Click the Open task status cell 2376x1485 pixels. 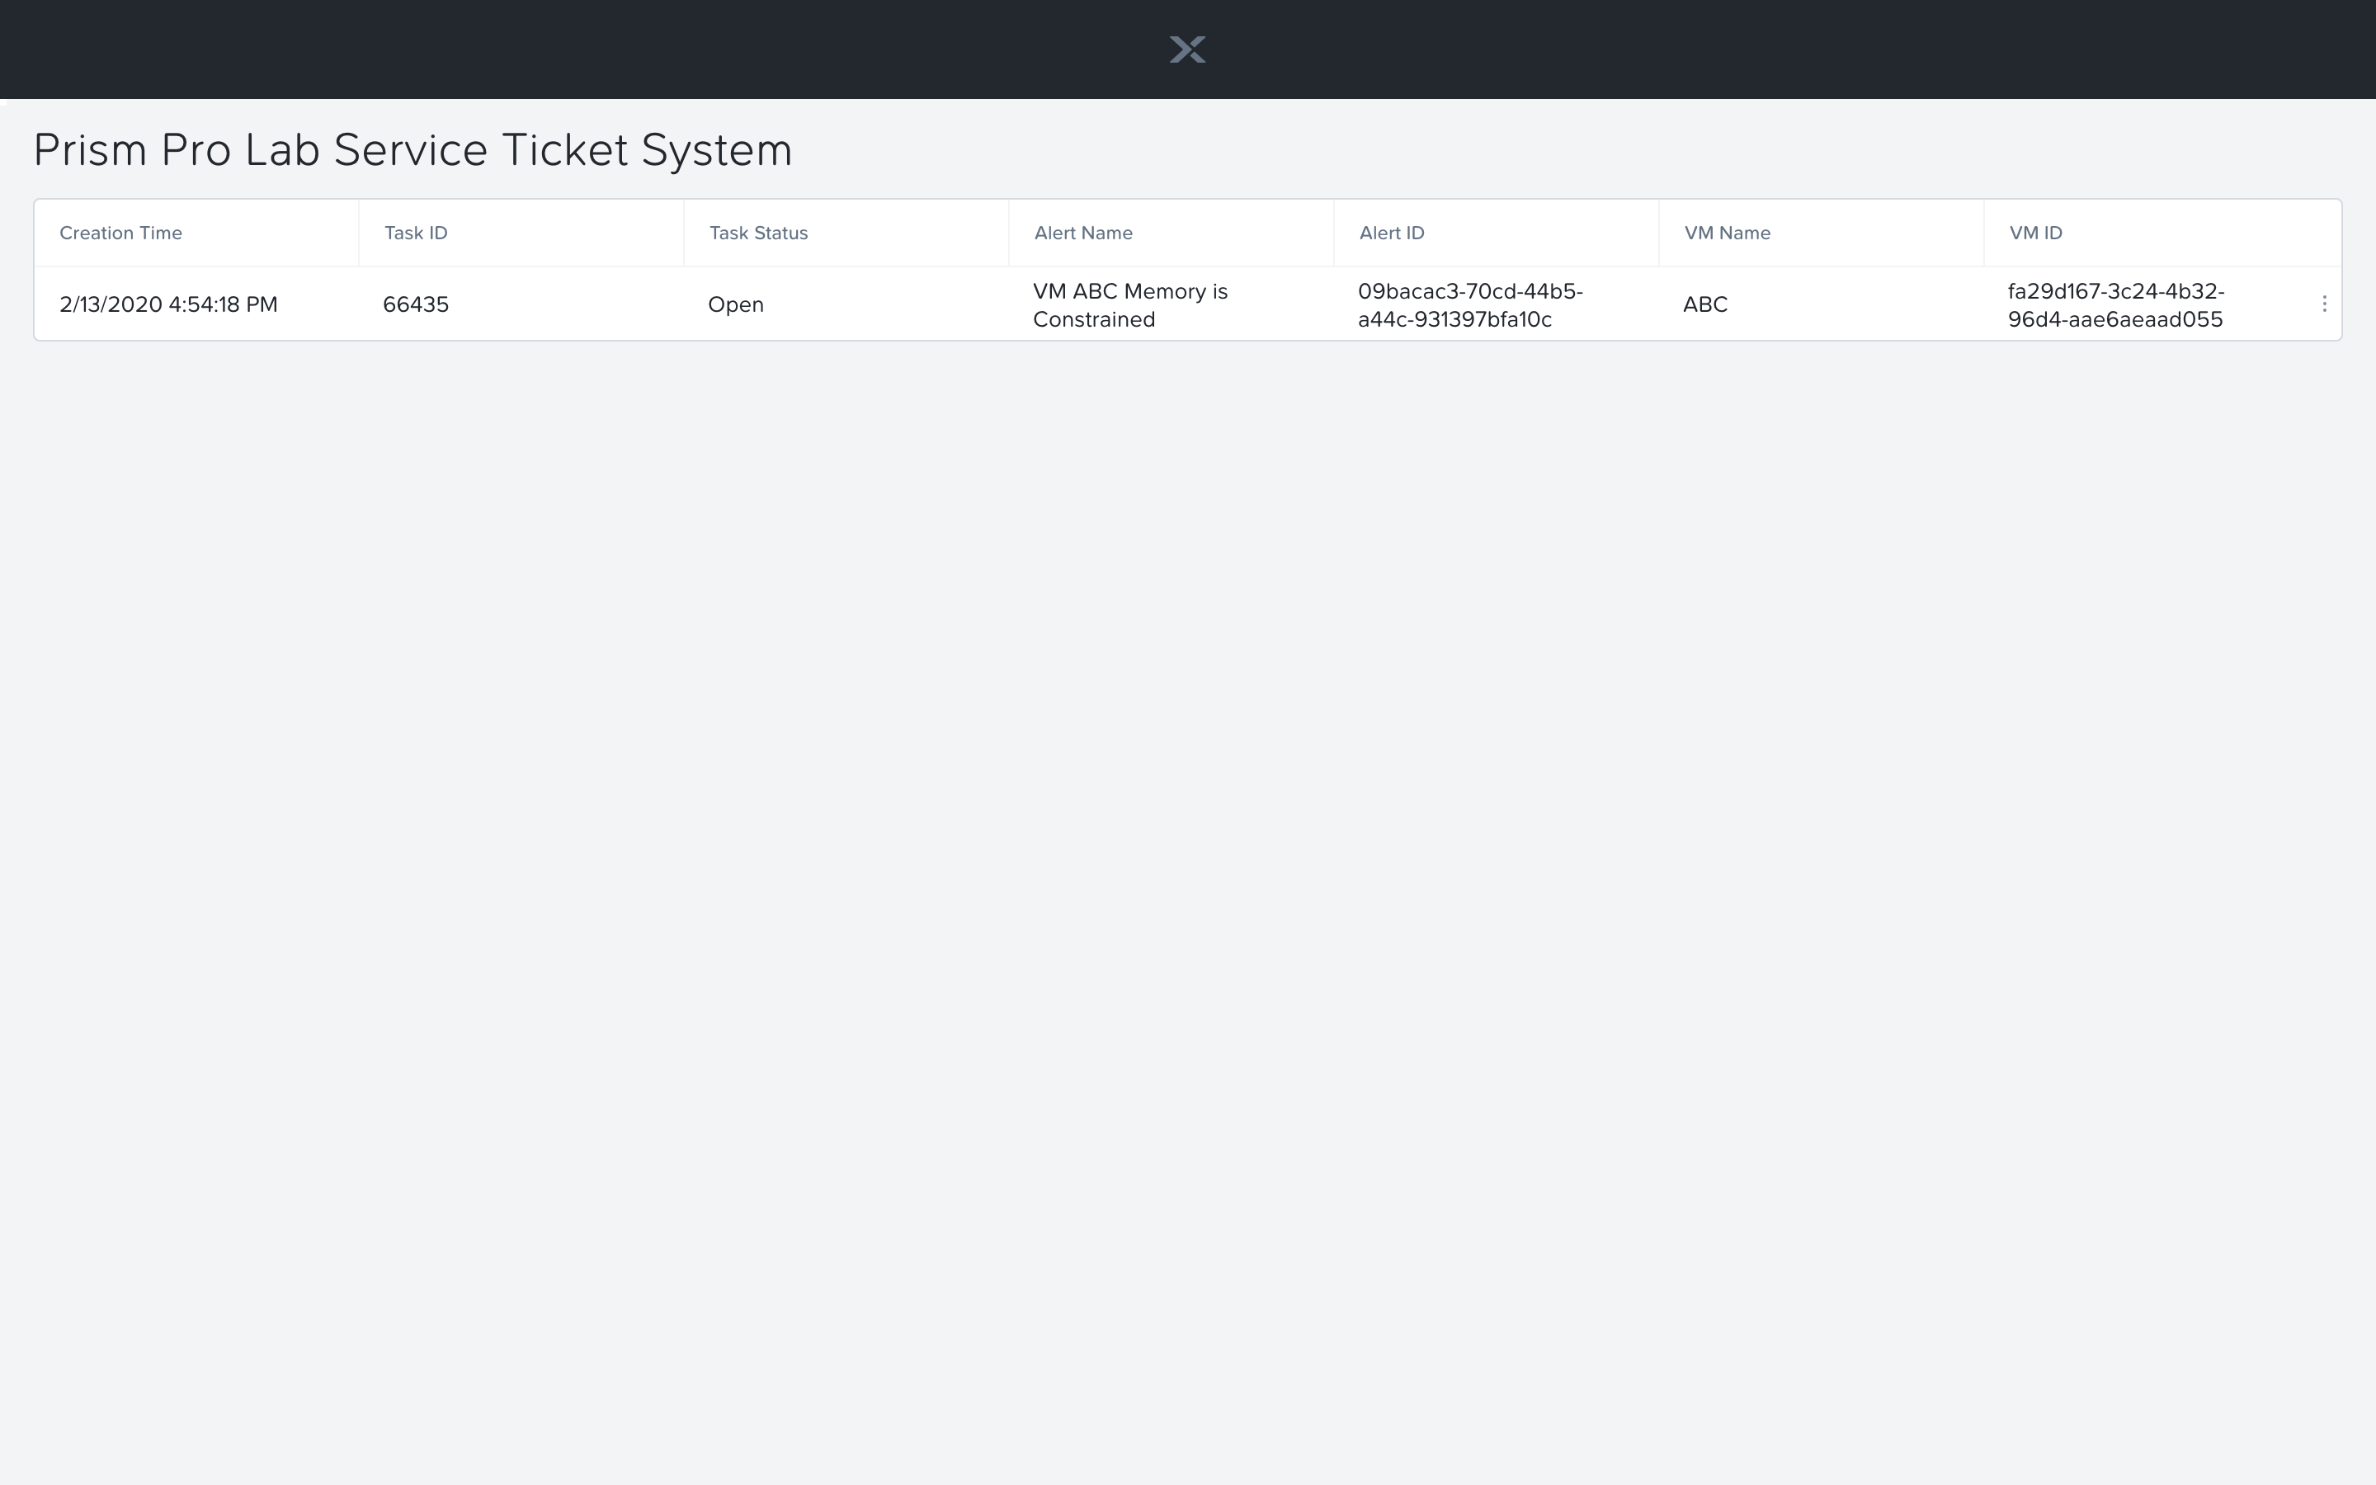[737, 304]
